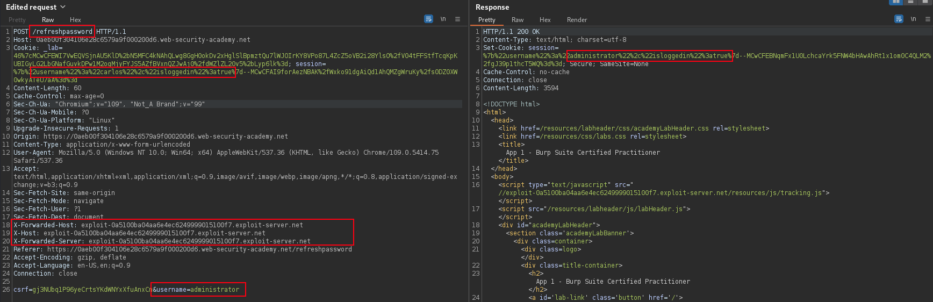Click 'Upgrade-Insecure-Requests: 1' header
This screenshot has width=933, height=302.
click(66, 128)
